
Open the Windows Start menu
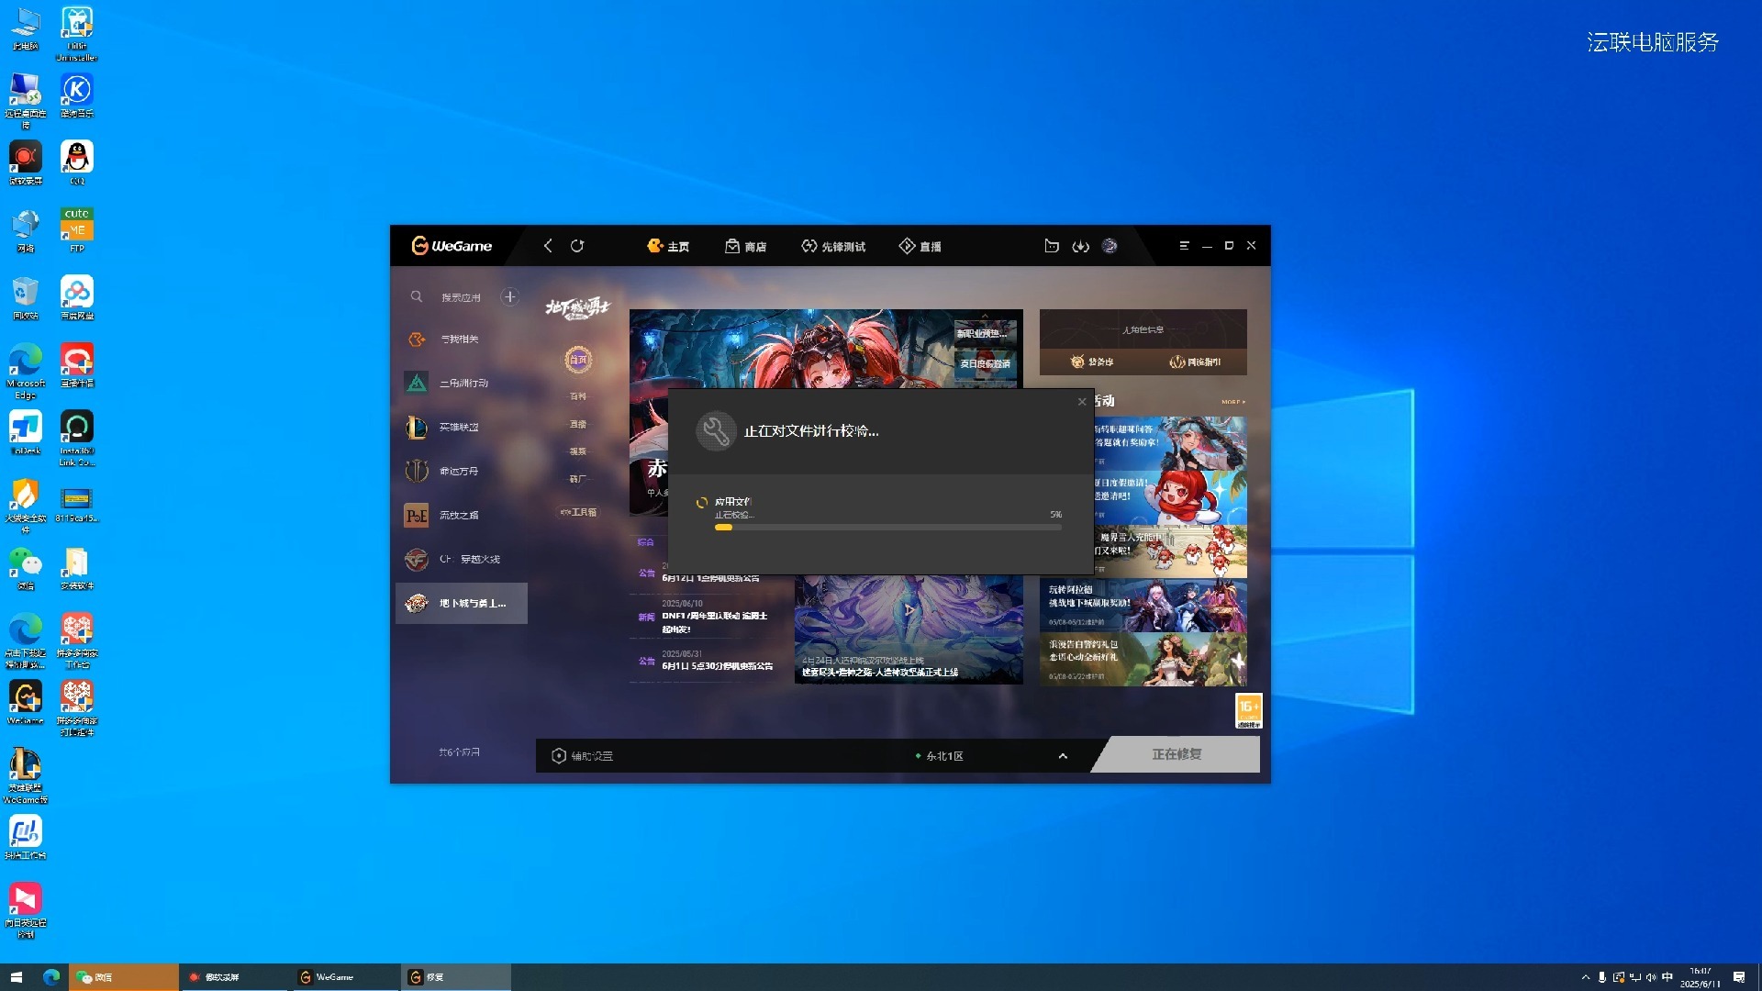click(x=16, y=977)
